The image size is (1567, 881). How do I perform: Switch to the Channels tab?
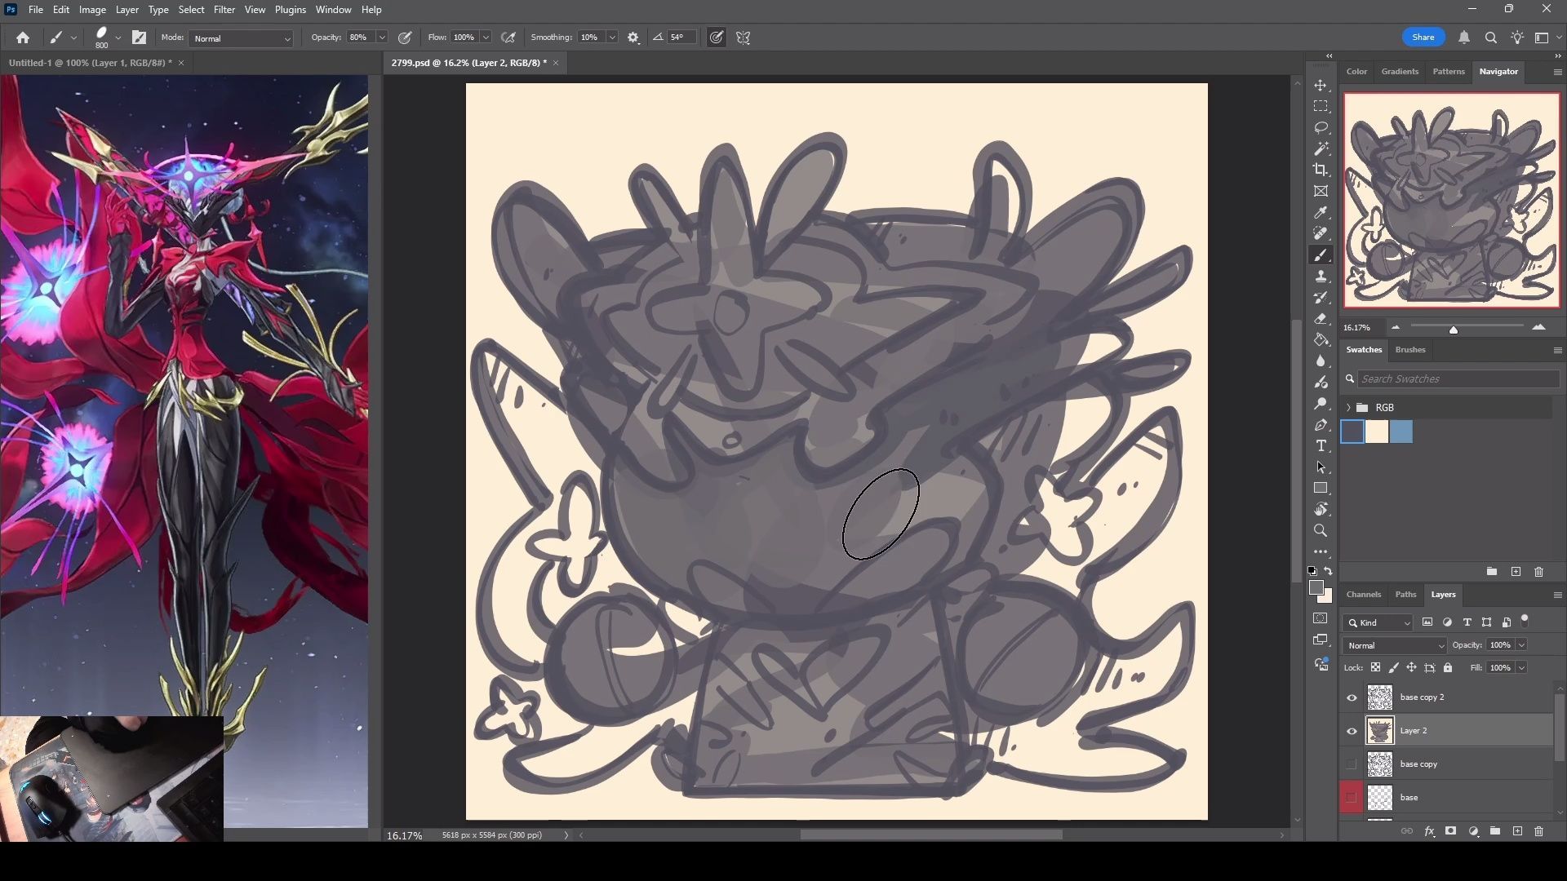(x=1363, y=595)
